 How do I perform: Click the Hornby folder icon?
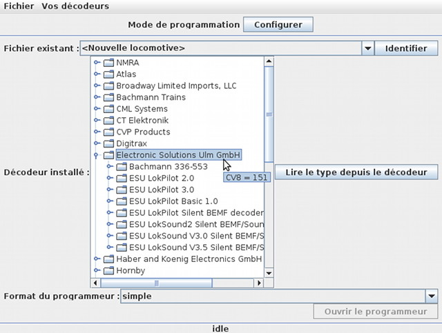click(x=108, y=270)
